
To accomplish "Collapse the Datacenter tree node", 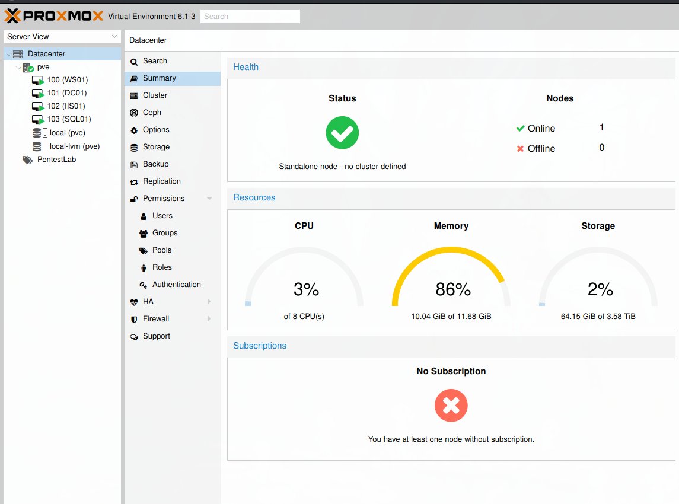I will point(9,54).
